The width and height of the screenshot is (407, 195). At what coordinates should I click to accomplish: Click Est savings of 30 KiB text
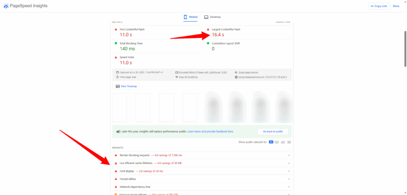[169, 163]
